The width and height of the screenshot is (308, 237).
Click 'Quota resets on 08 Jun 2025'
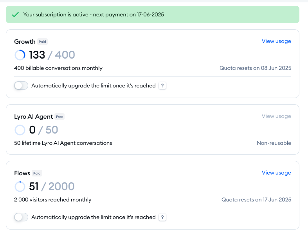click(255, 68)
